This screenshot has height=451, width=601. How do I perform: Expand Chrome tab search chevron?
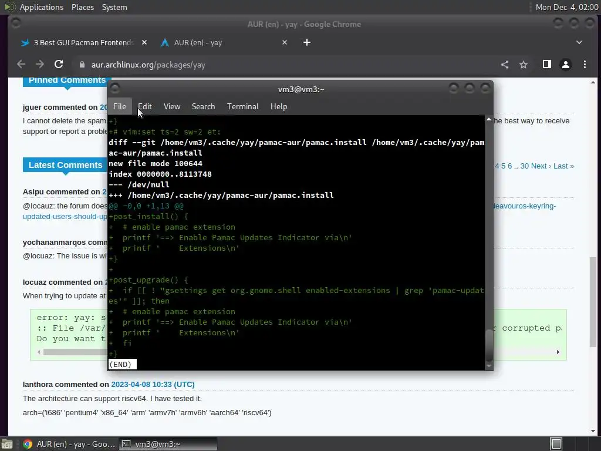(x=579, y=42)
